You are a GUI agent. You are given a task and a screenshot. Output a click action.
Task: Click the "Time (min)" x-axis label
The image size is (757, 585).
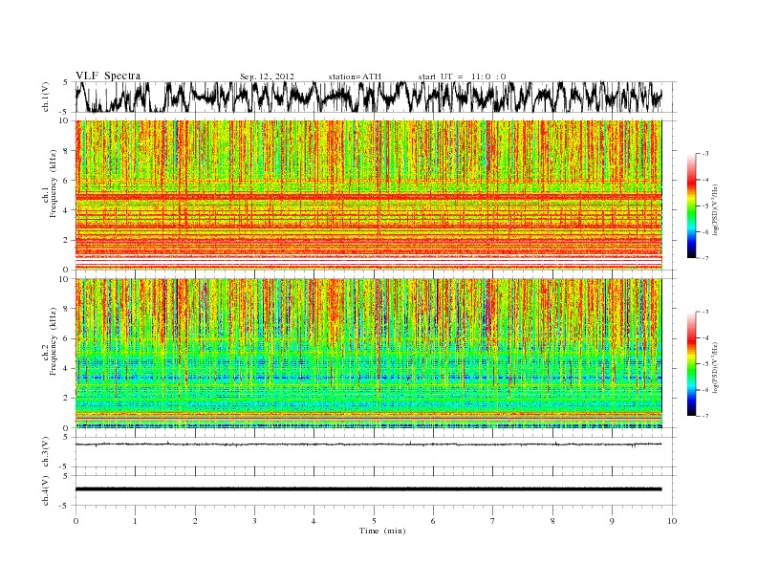click(x=382, y=531)
